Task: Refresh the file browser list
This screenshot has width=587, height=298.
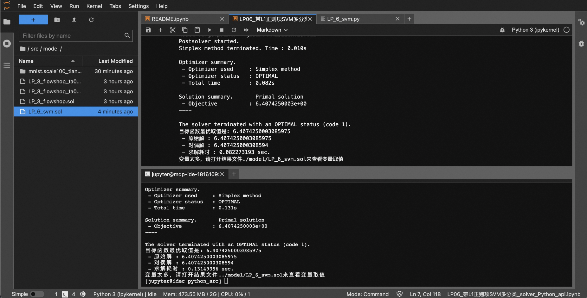Action: click(x=91, y=20)
